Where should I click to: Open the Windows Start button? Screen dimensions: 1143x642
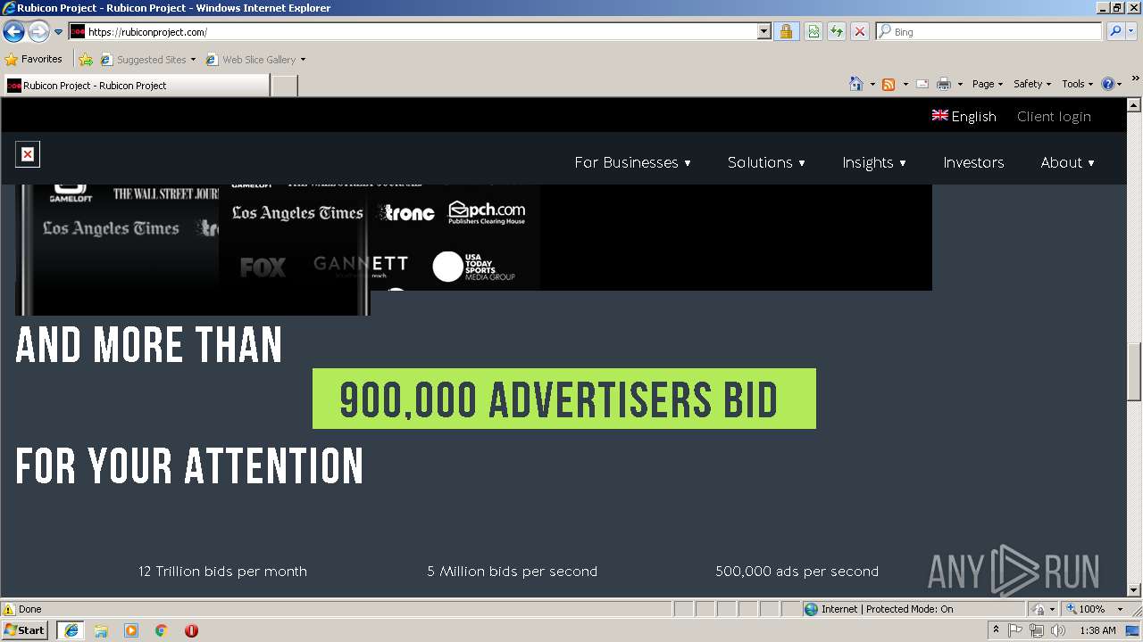click(x=25, y=630)
